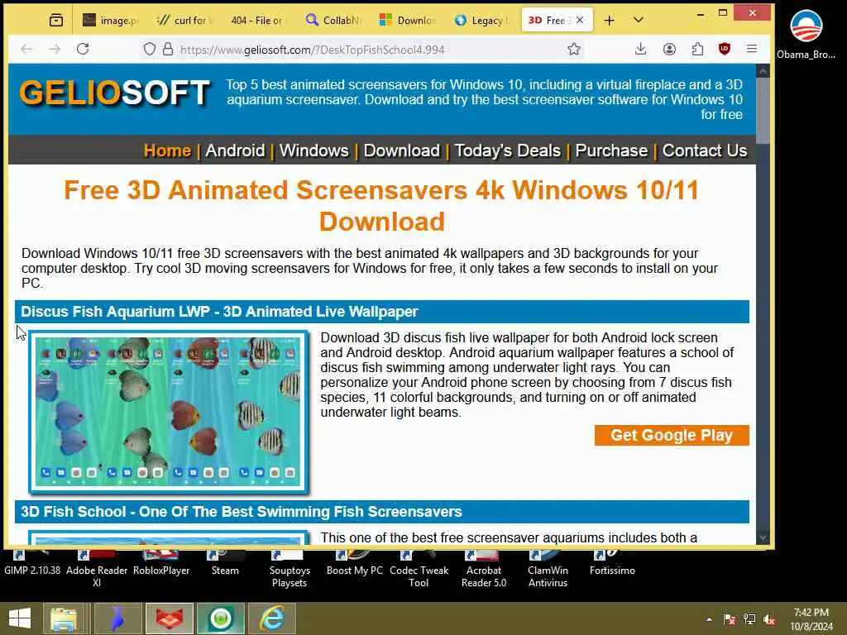Viewport: 847px width, 635px height.
Task: Switch to the Downlo tab with Microsoft logo
Action: point(406,21)
